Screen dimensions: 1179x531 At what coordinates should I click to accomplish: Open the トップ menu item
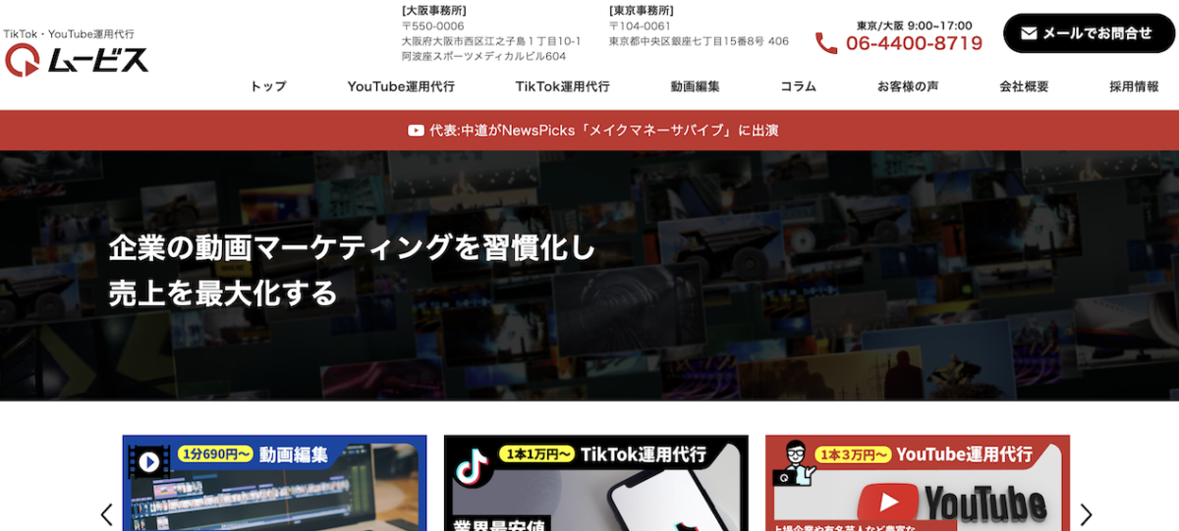[268, 86]
